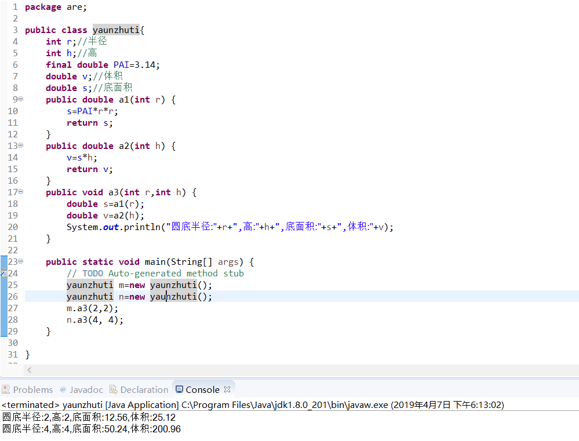Close the Console view with its X icon

[227, 389]
